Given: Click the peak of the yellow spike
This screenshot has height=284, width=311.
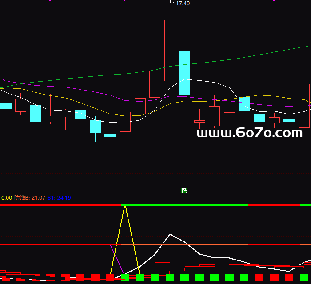Looking at the screenshot, I should (125, 206).
